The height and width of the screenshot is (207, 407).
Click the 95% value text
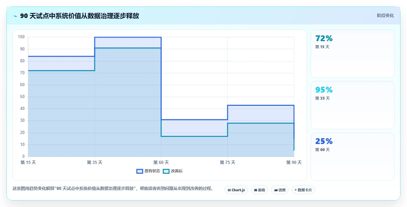[324, 90]
